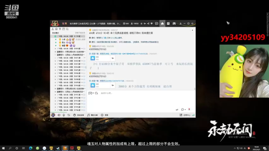This screenshot has width=269, height=151.
Task: Open the taskbar notification center
Action: coord(265,148)
